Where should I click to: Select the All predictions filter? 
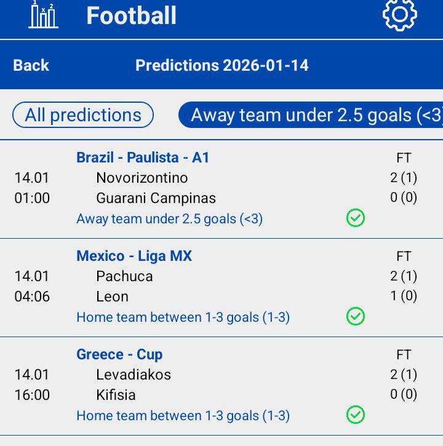(83, 115)
